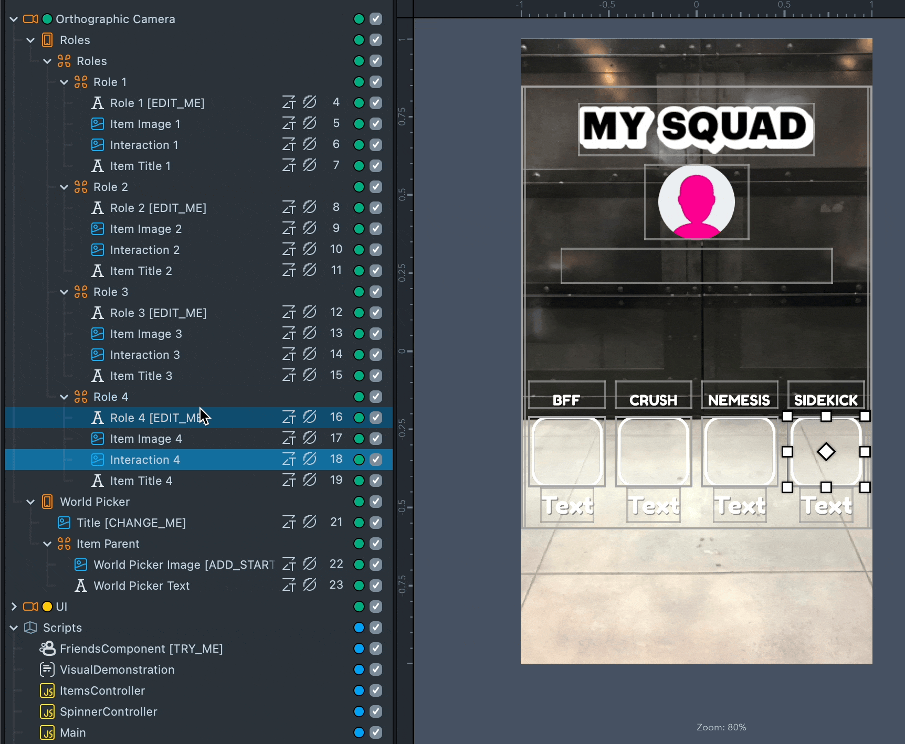
Task: Click the text icon of Role 1 [EDIT_ME]
Action: click(x=98, y=103)
